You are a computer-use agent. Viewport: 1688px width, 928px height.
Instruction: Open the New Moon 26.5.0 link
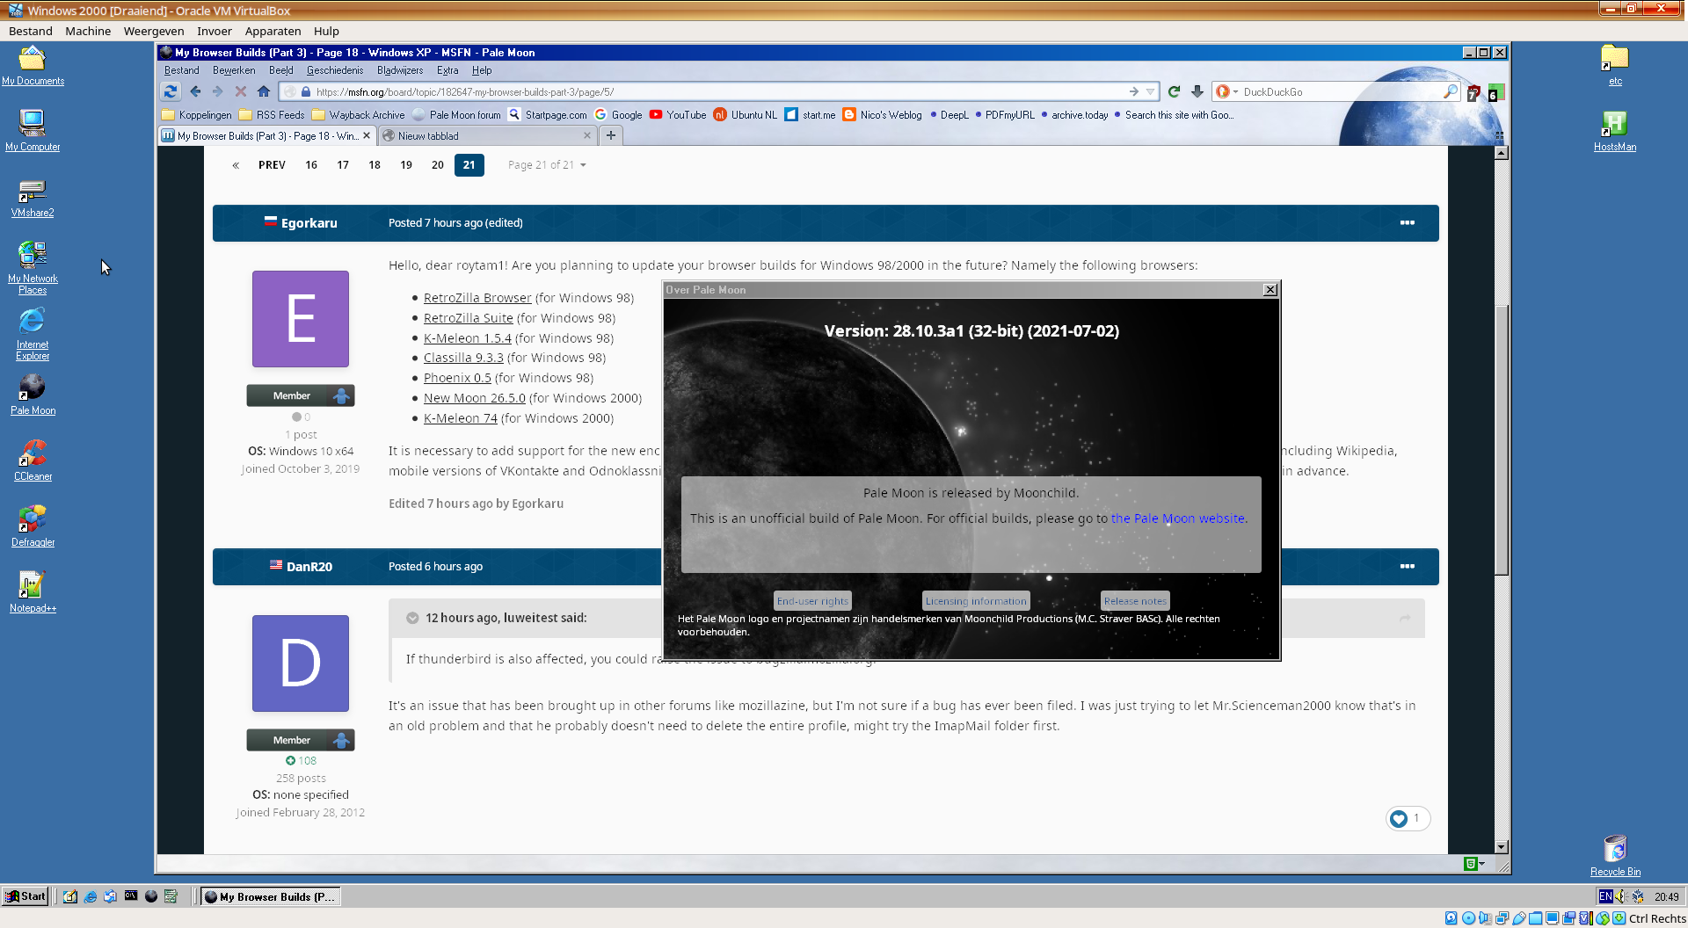click(x=475, y=398)
